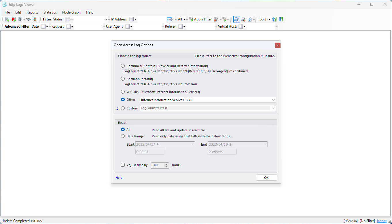Open the Node Graph menu

(x=71, y=12)
